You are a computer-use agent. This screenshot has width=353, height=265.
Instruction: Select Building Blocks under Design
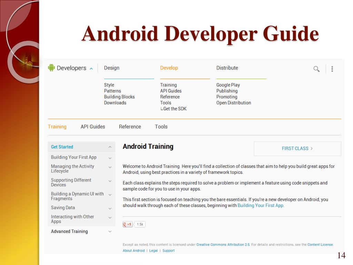[x=119, y=97]
